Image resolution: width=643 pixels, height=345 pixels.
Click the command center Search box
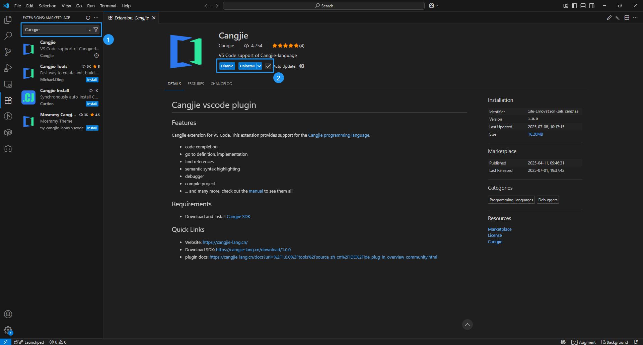pos(324,6)
